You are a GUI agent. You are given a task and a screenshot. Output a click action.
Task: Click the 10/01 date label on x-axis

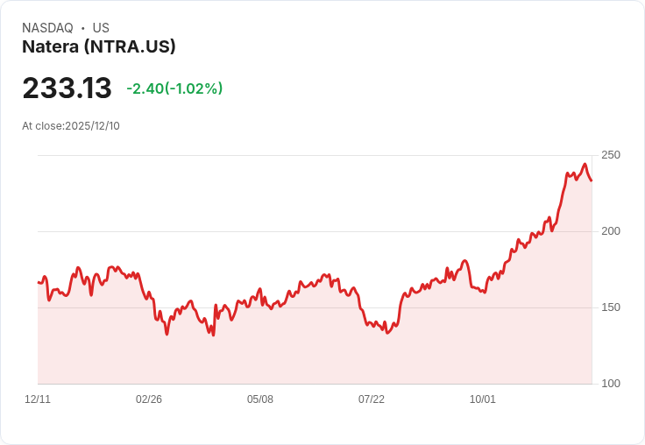coord(483,399)
